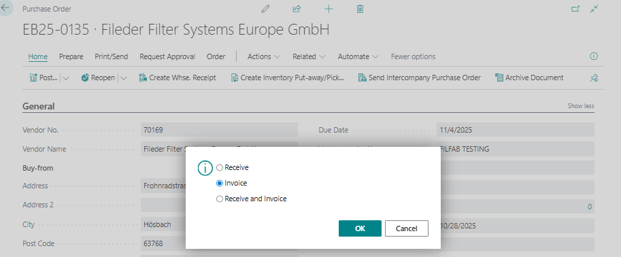This screenshot has height=257, width=621.
Task: Click the Vendor Name field
Action: (219, 148)
